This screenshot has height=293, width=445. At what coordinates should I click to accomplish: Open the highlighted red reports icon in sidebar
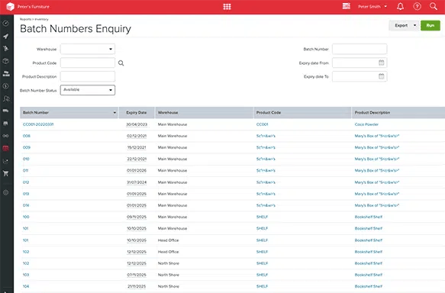tap(5, 148)
